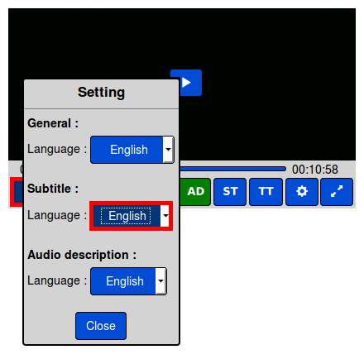The width and height of the screenshot is (364, 364).
Task: Open settings with the gear icon
Action: point(302,192)
